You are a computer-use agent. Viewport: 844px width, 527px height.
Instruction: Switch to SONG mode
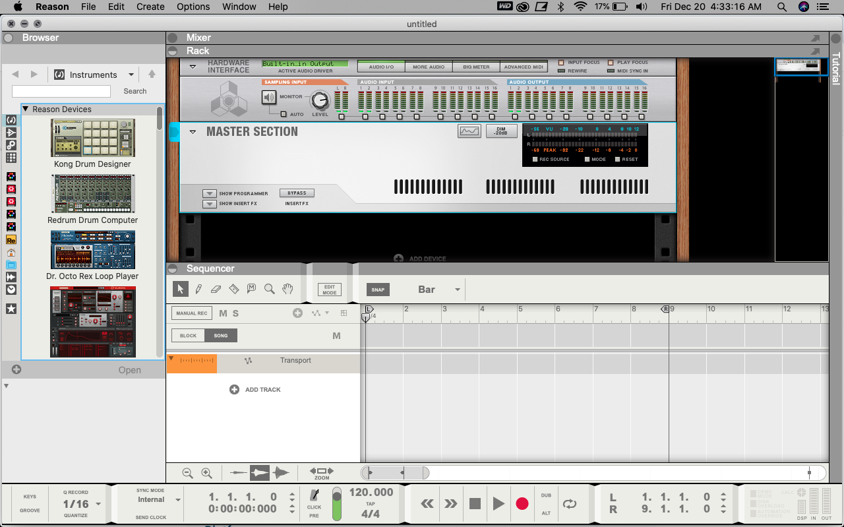221,336
